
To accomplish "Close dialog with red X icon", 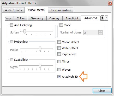I will pos(110,3).
